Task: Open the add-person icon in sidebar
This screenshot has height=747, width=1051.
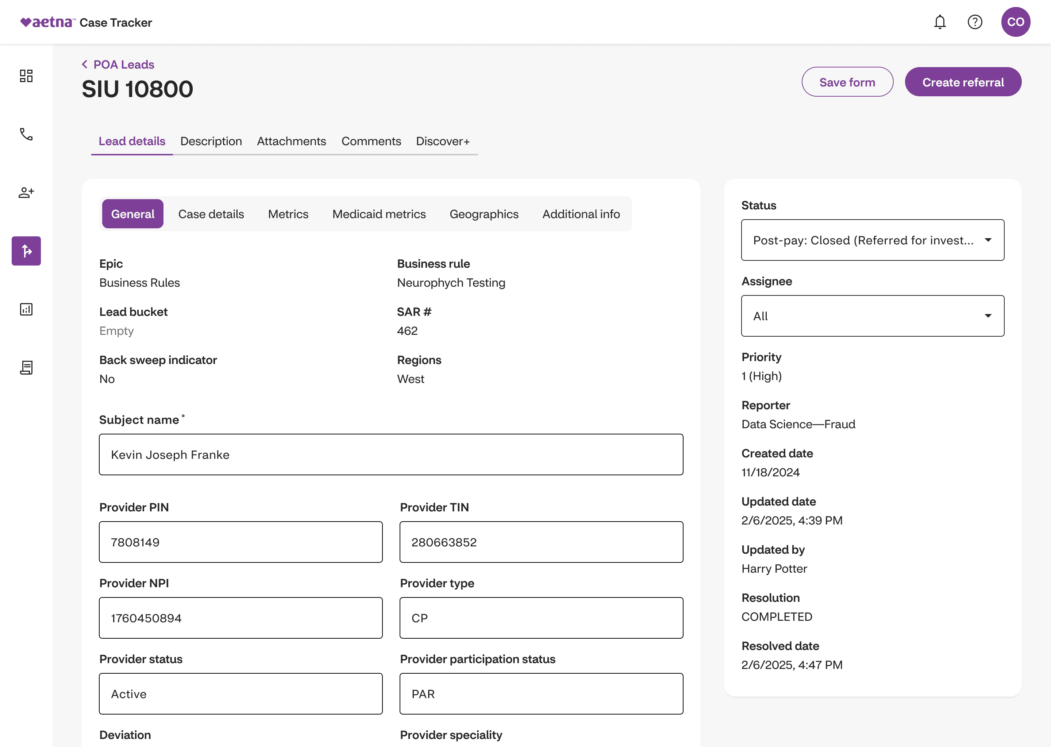Action: click(x=26, y=192)
